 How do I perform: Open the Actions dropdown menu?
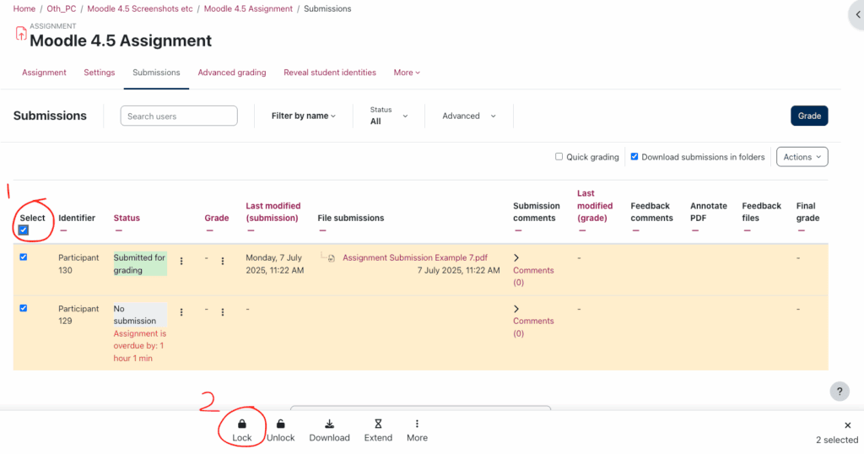click(802, 157)
